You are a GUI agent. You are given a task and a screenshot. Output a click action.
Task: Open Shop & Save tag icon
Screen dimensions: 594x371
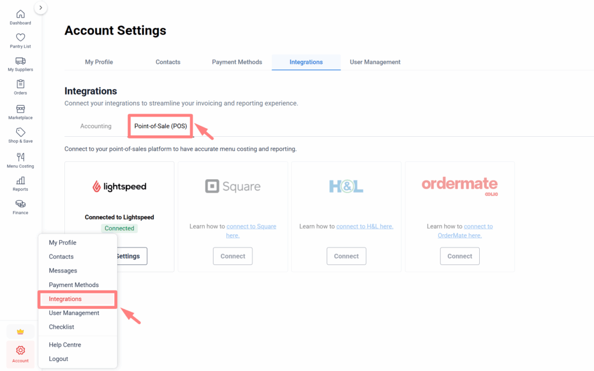click(20, 132)
